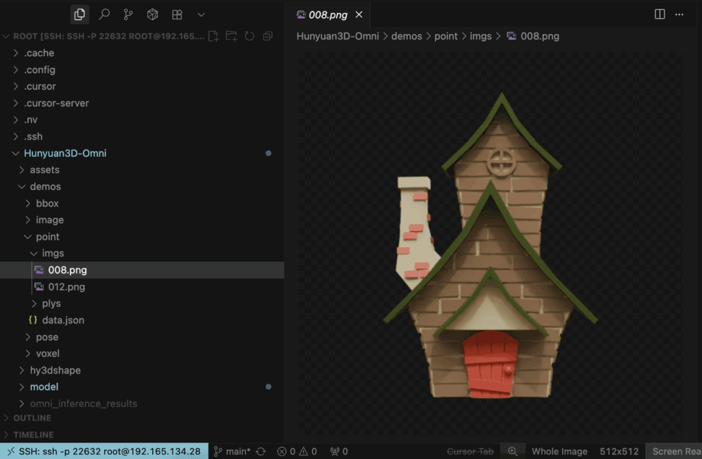Click the New Folder icon in explorer header
702x459 pixels.
coord(232,36)
